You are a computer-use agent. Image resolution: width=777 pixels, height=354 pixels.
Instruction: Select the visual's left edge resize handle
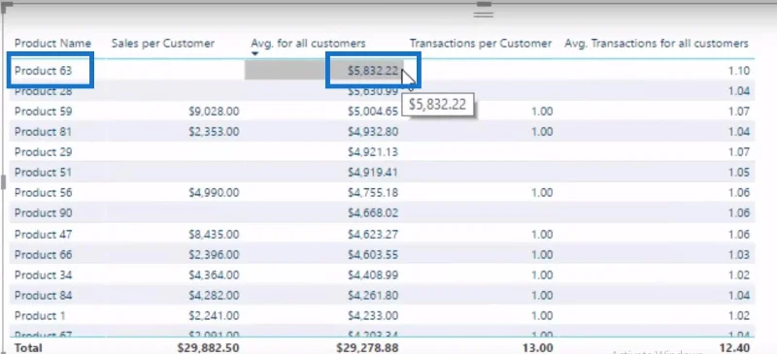click(3, 181)
